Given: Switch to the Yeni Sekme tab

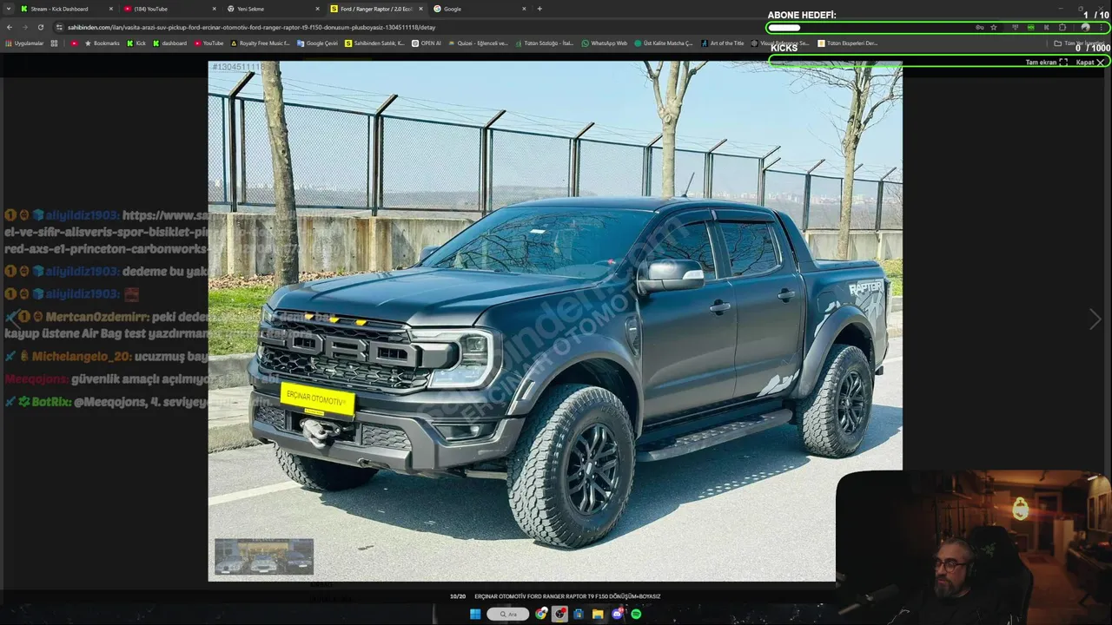Looking at the screenshot, I should click(274, 9).
